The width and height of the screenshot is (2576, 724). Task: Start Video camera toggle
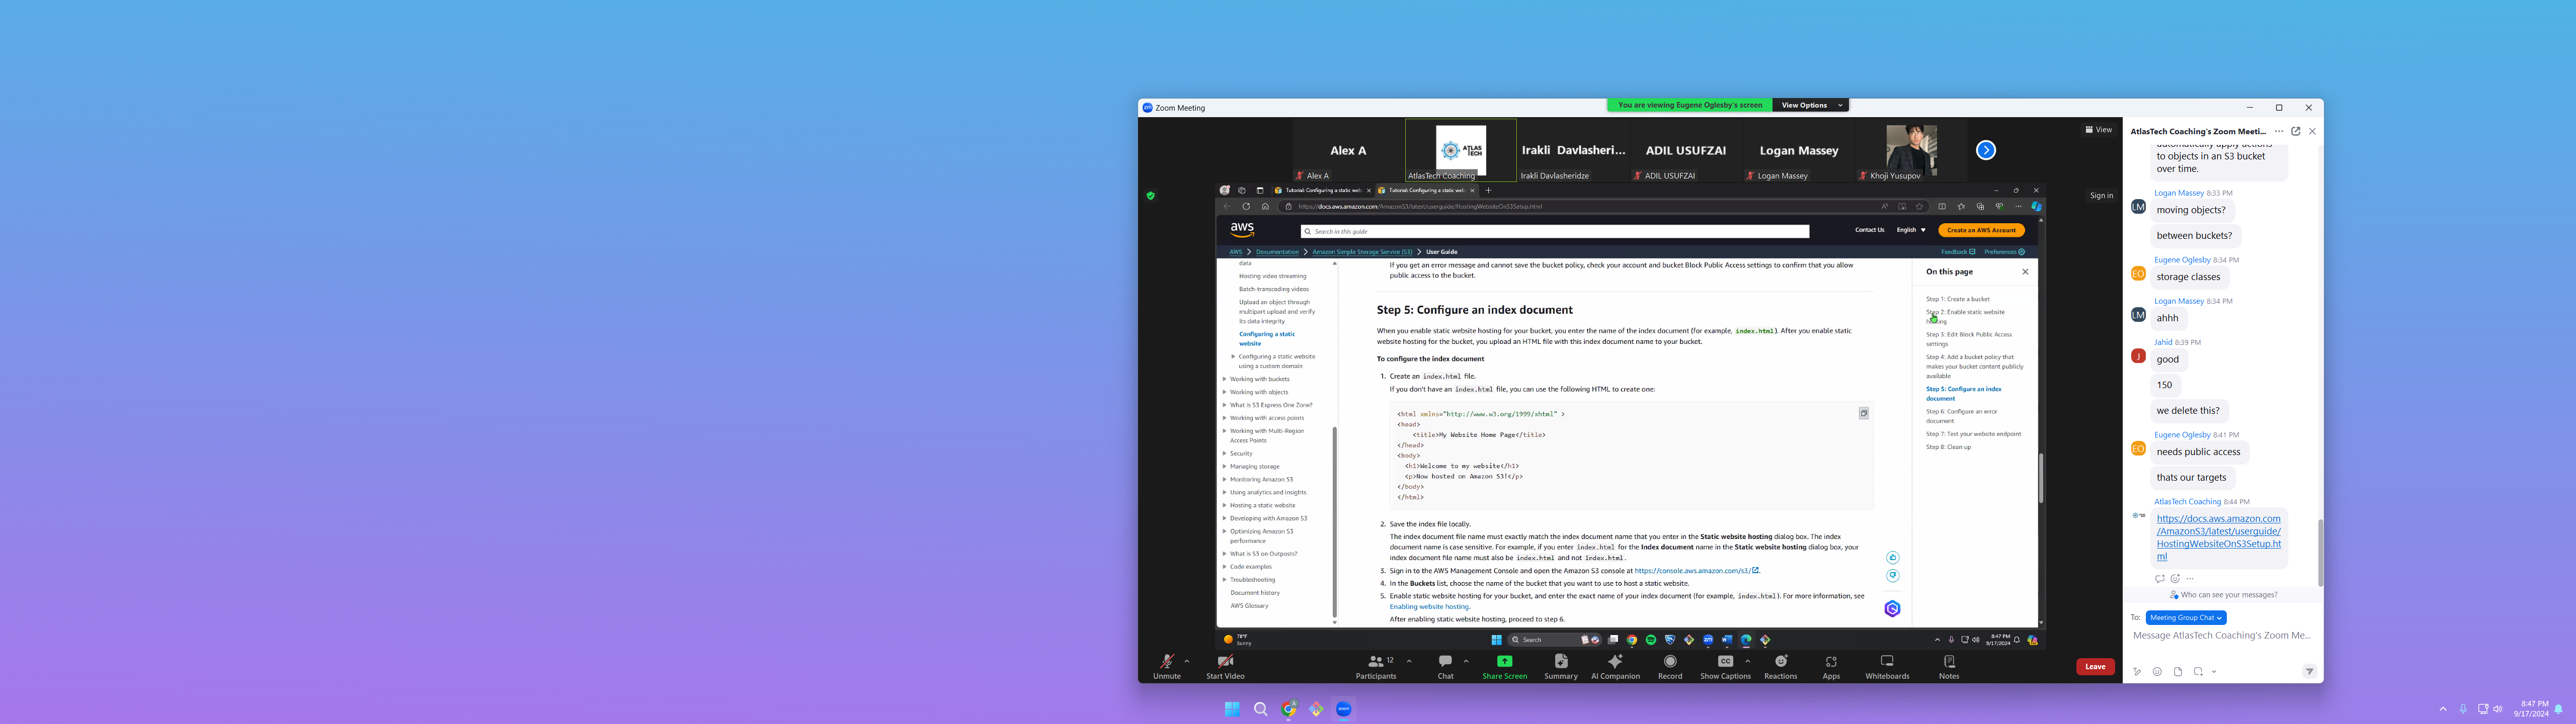[x=1225, y=665]
